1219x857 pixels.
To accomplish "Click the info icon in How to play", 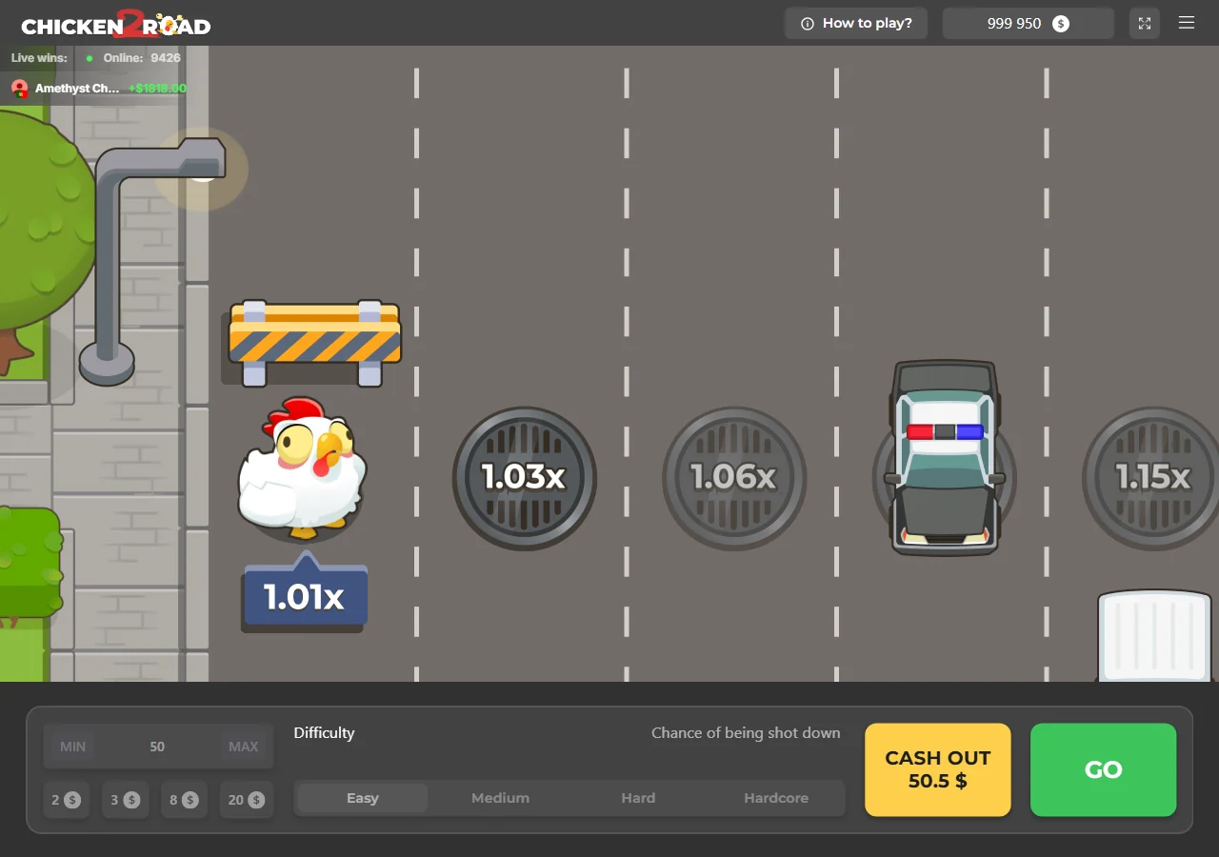I will tap(808, 24).
